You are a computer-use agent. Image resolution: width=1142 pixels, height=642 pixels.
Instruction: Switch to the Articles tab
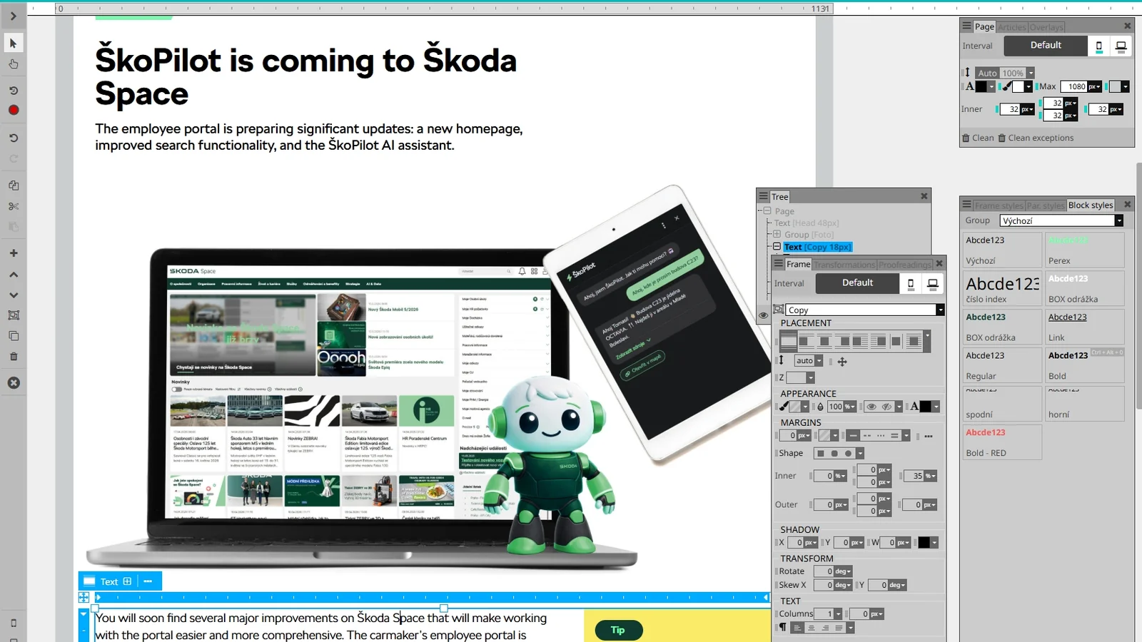coord(1011,27)
